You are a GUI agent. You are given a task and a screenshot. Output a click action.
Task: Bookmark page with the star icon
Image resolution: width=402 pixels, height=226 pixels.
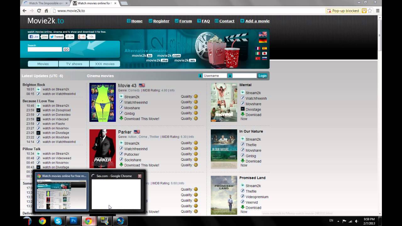[x=370, y=11]
